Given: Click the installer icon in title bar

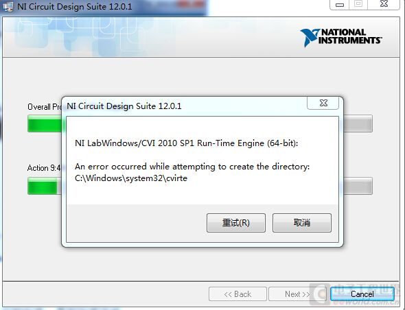Looking at the screenshot, I should [8, 6].
